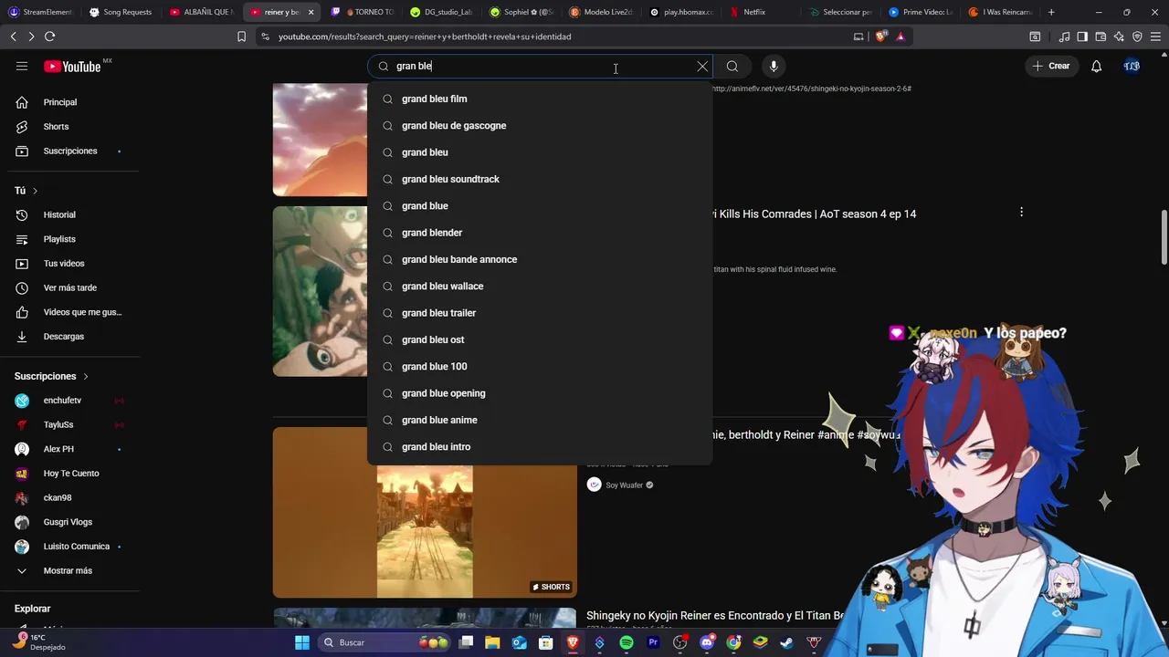Pick the "grand blue opening" suggestion
Viewport: 1169px width, 657px height.
tap(540, 393)
